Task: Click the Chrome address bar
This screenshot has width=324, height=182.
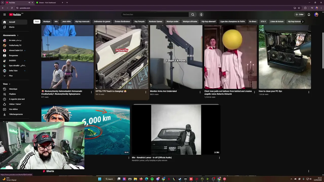Action: [x=154, y=8]
